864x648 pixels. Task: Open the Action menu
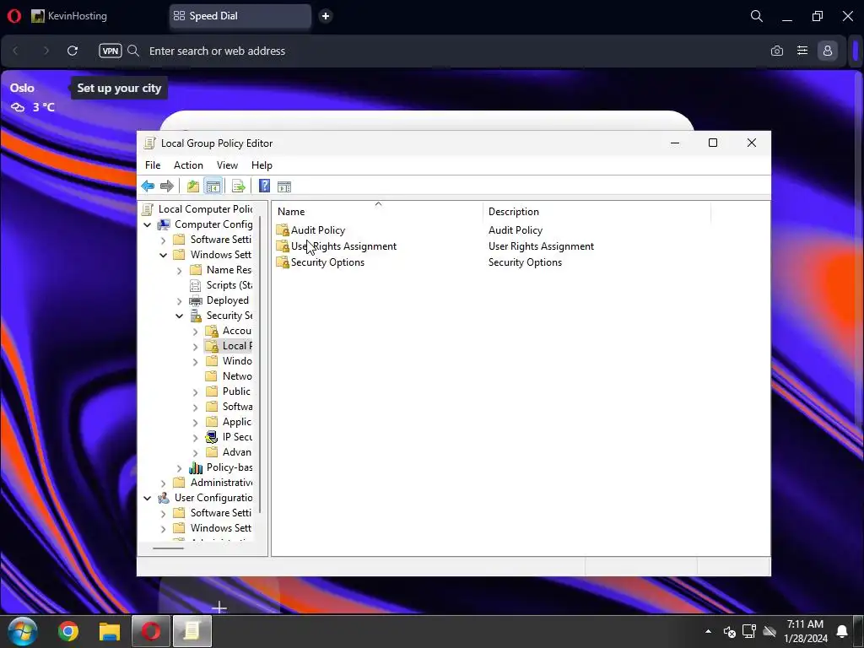pyautogui.click(x=188, y=165)
